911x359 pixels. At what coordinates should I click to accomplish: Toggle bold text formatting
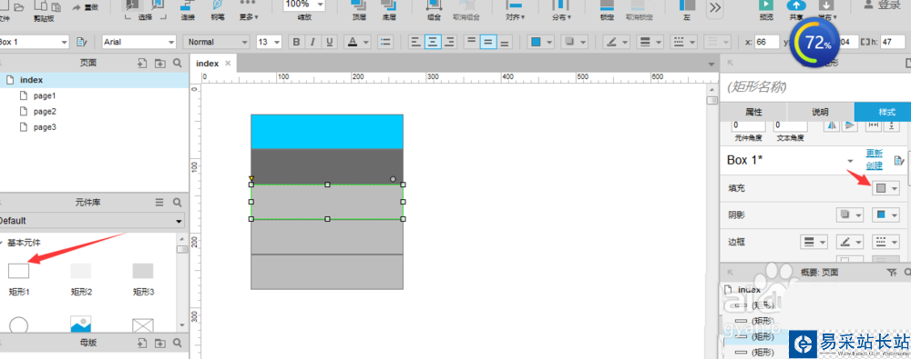point(296,42)
